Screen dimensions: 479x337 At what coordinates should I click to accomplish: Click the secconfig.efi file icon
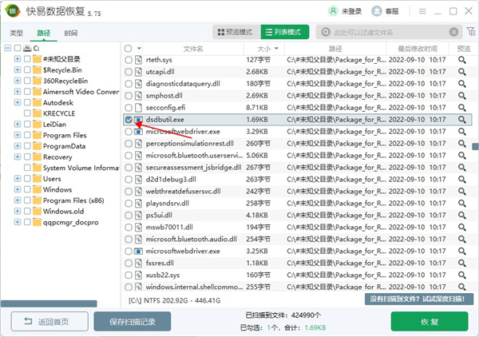(138, 108)
